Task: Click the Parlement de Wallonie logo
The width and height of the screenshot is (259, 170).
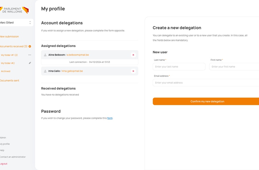Action: point(14,10)
